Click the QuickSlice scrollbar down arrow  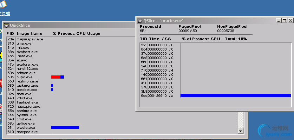coord(240,131)
